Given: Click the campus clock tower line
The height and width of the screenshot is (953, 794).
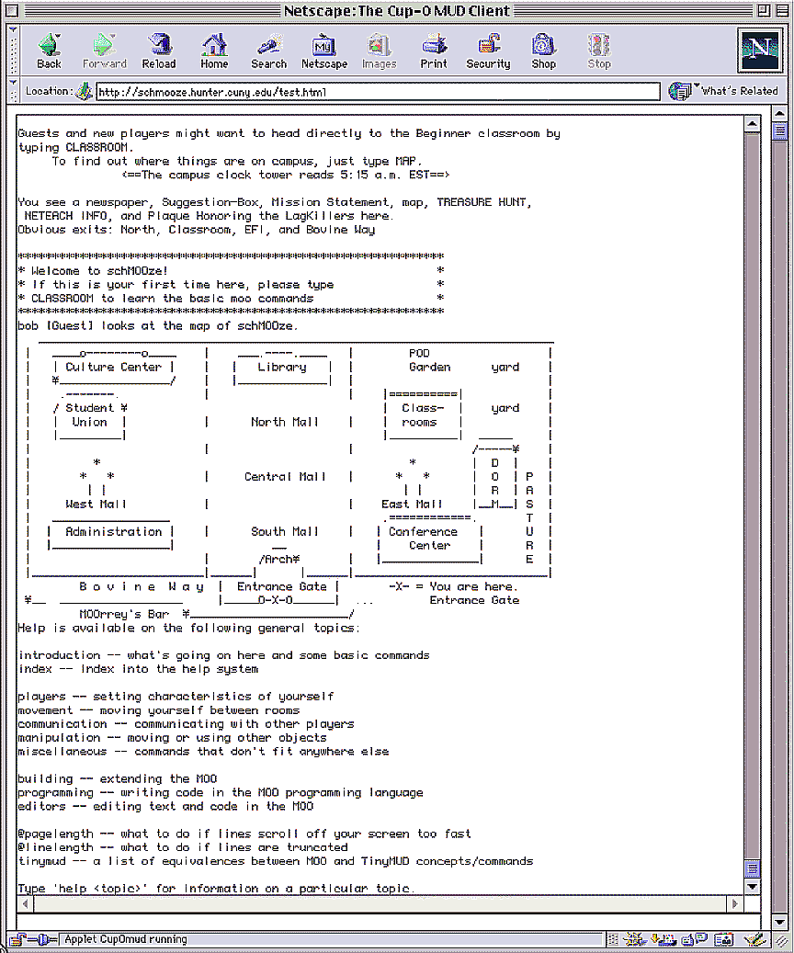Looking at the screenshot, I should pos(286,175).
